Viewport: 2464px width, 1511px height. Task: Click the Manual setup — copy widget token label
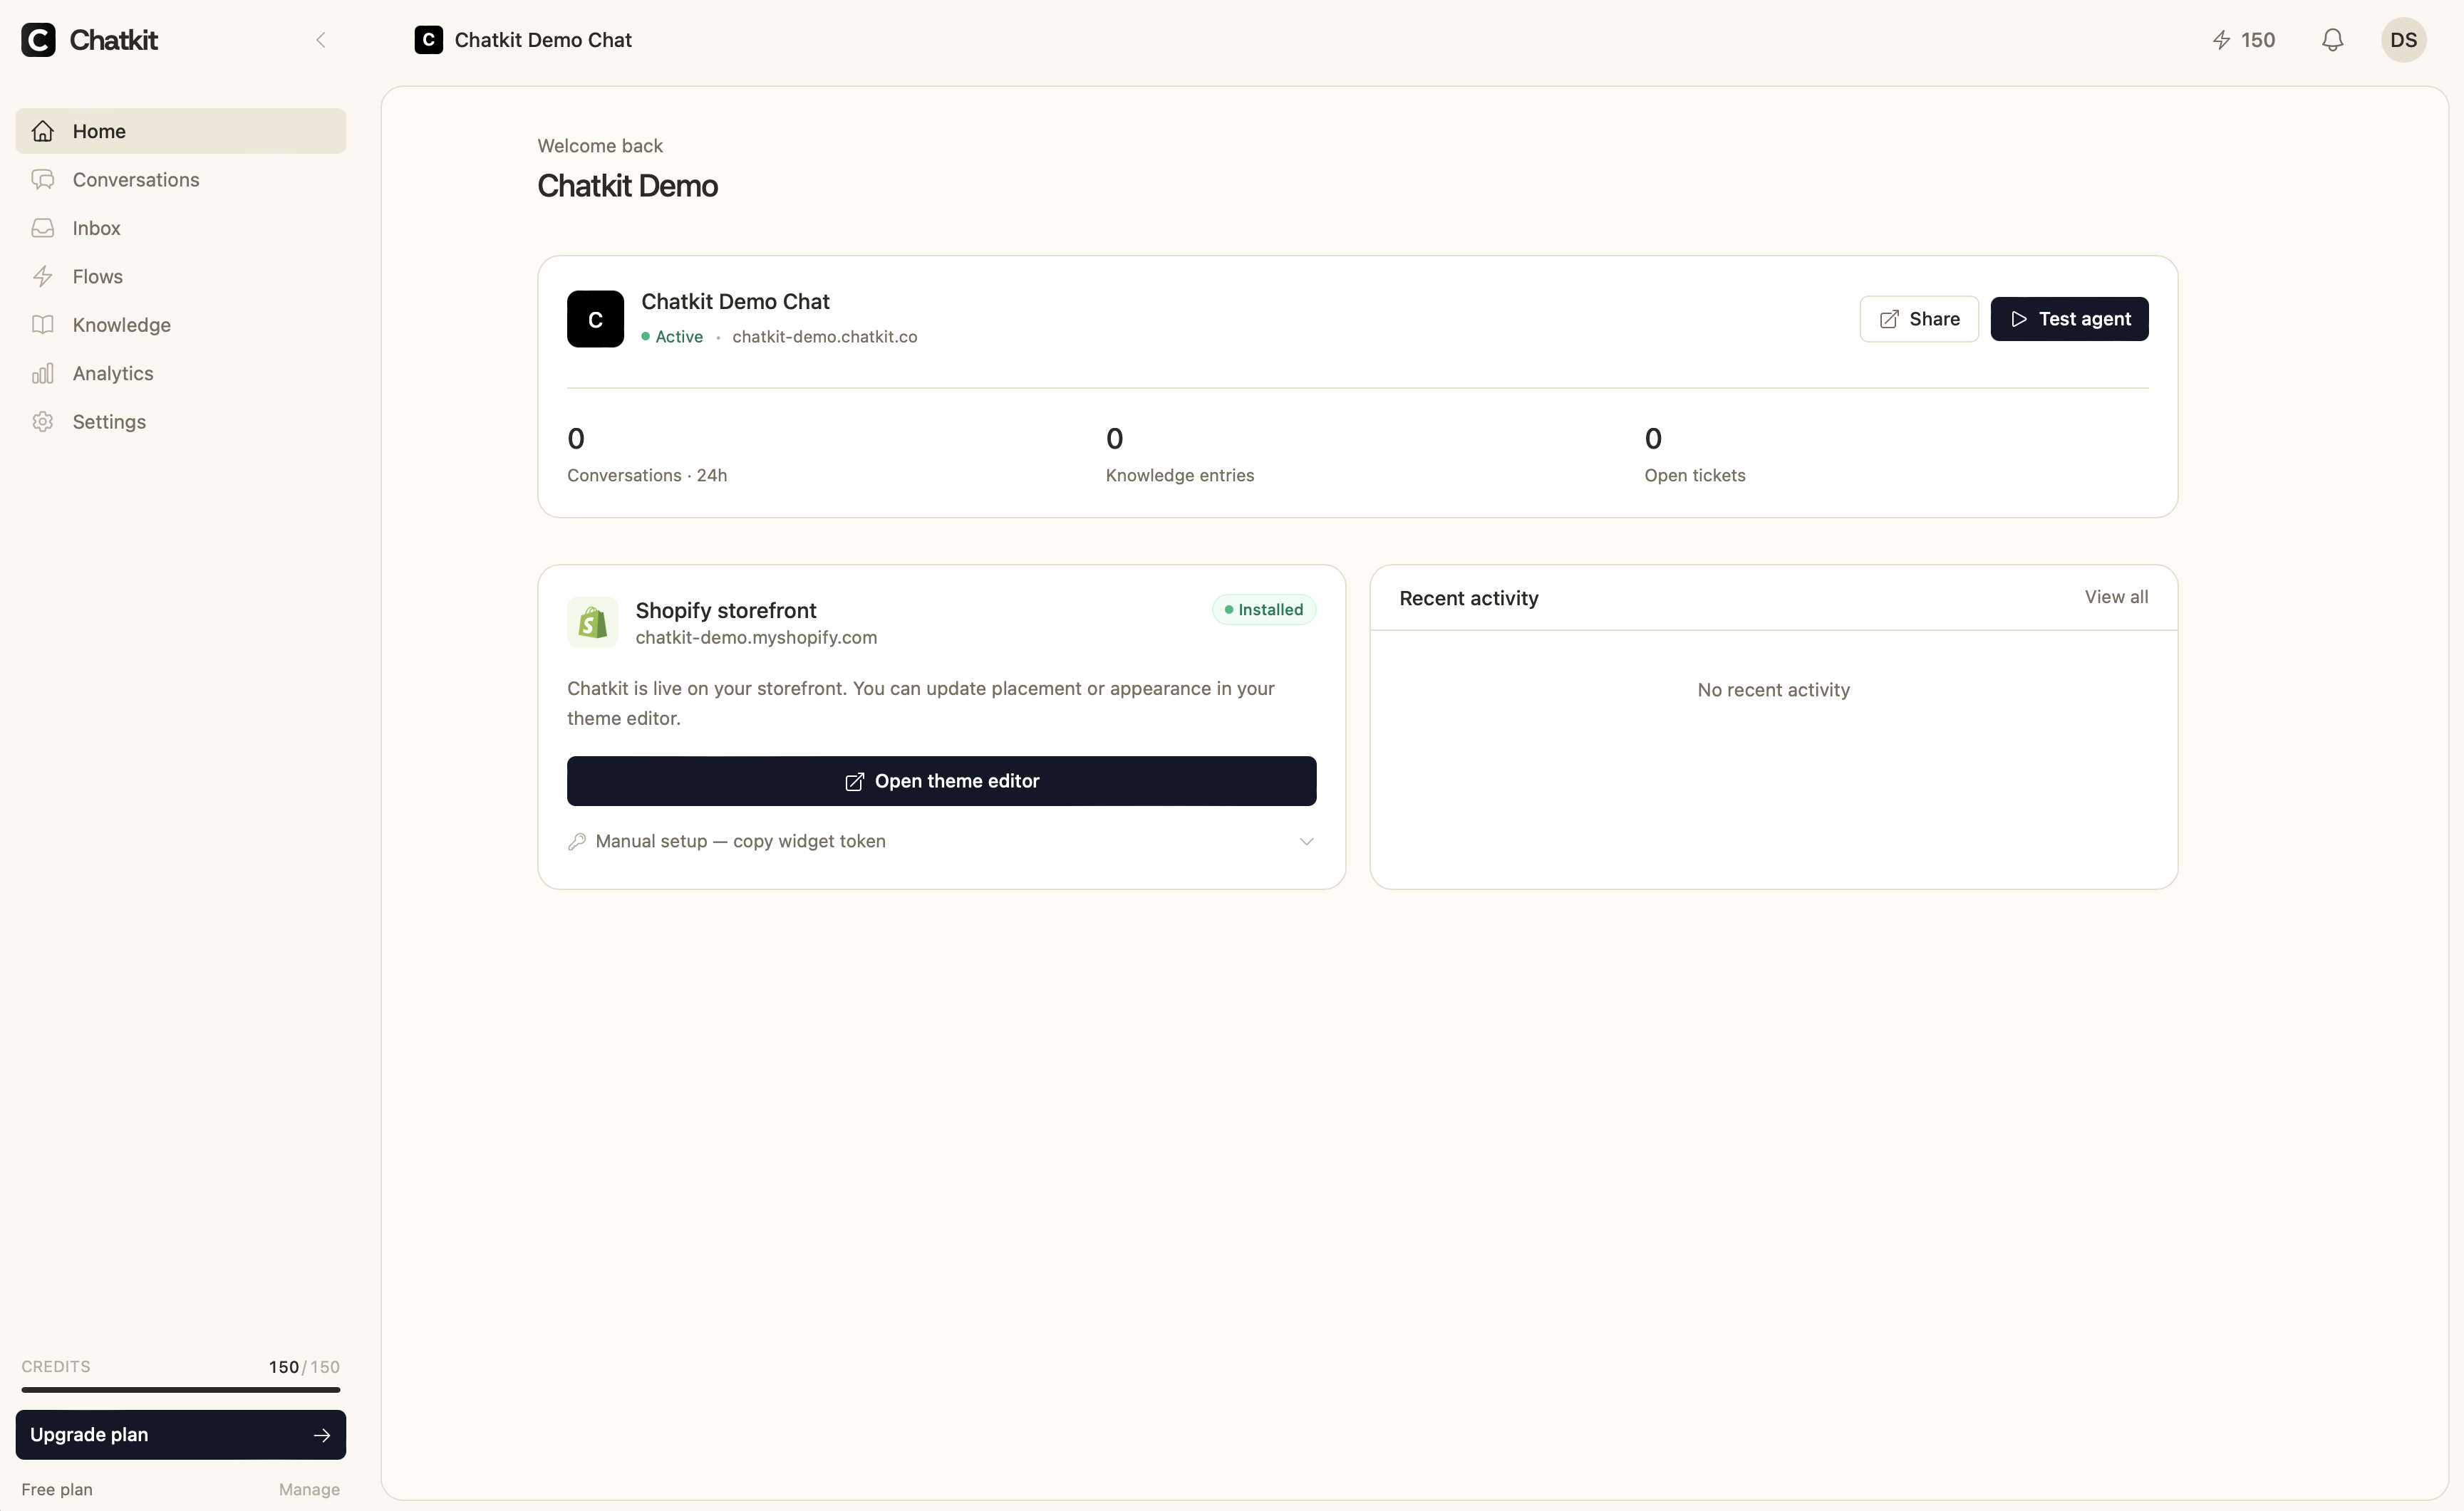740,842
